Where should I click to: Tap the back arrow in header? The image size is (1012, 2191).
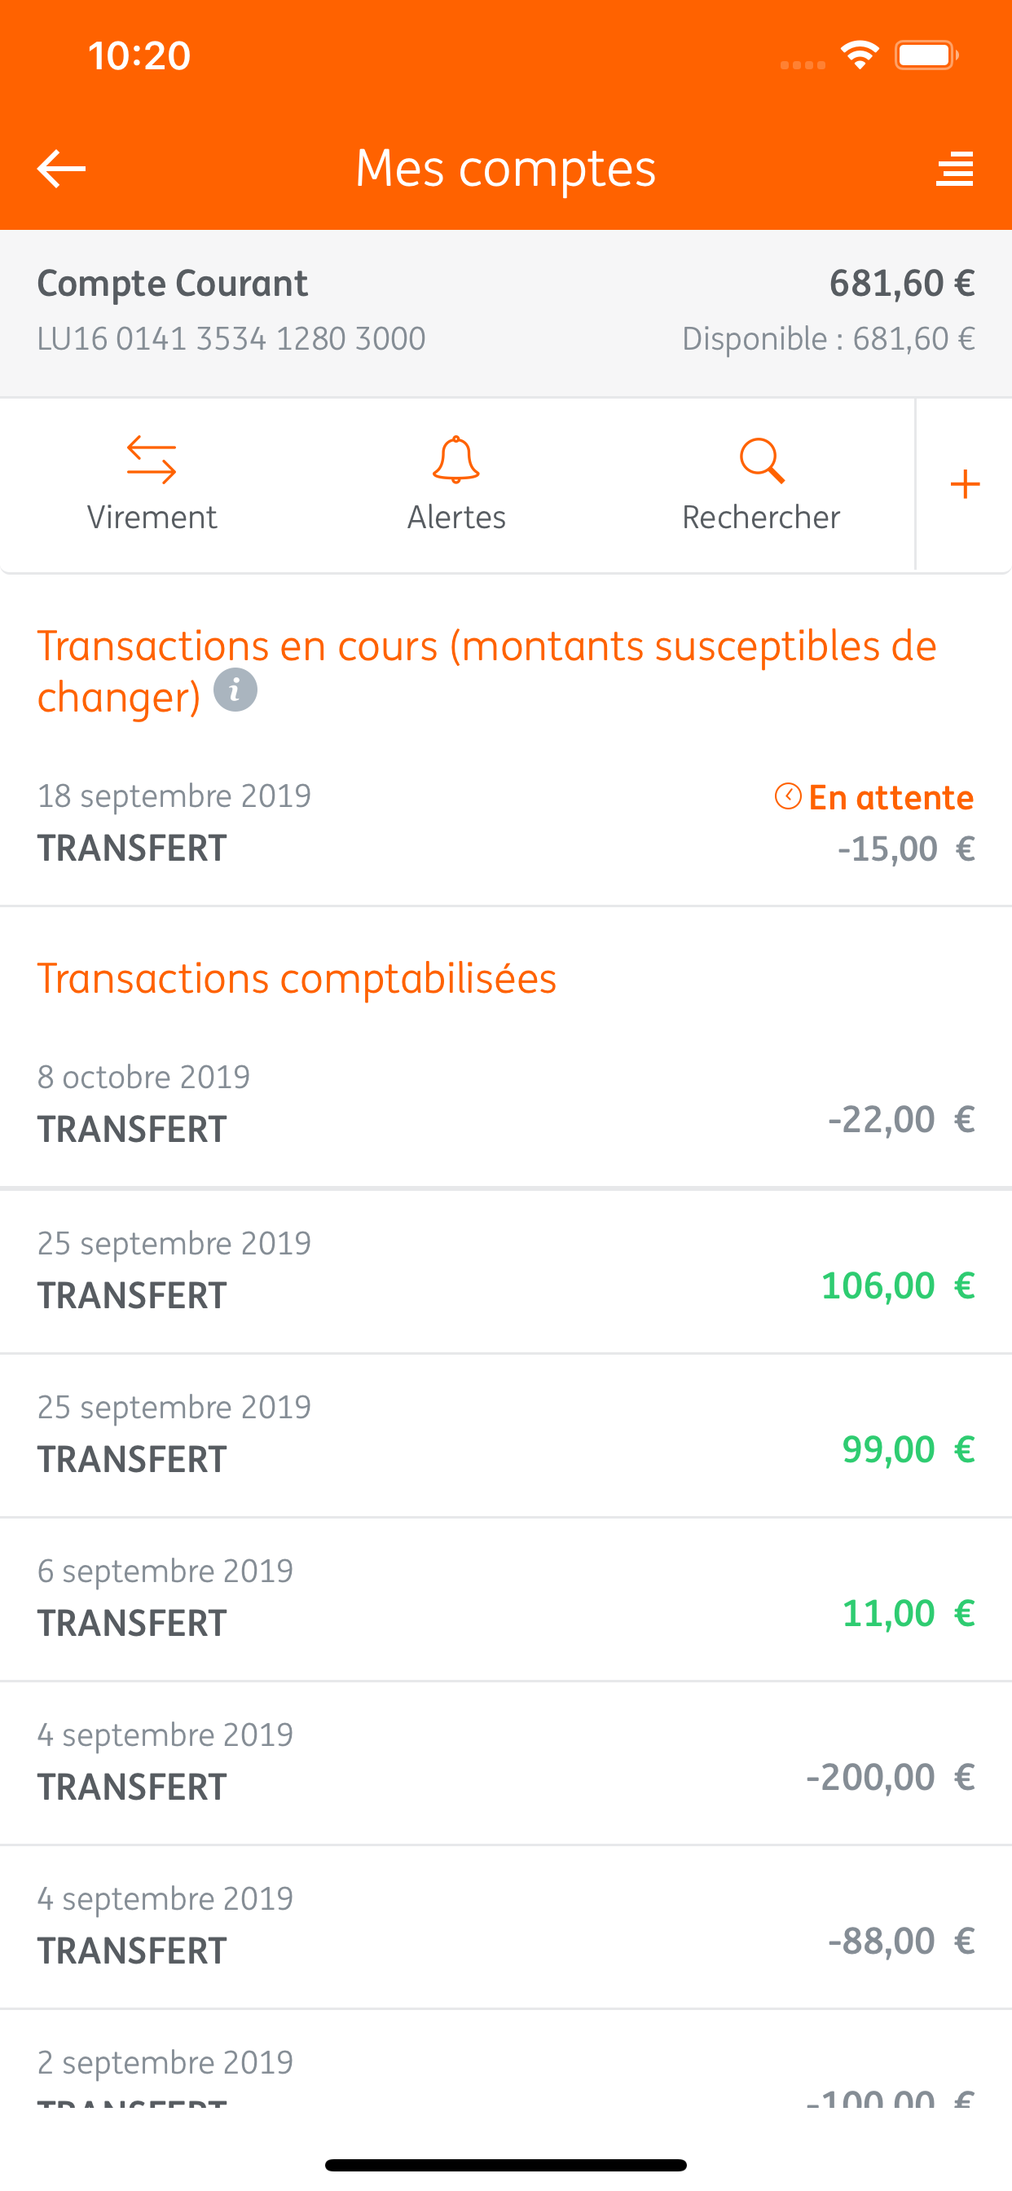(x=61, y=168)
